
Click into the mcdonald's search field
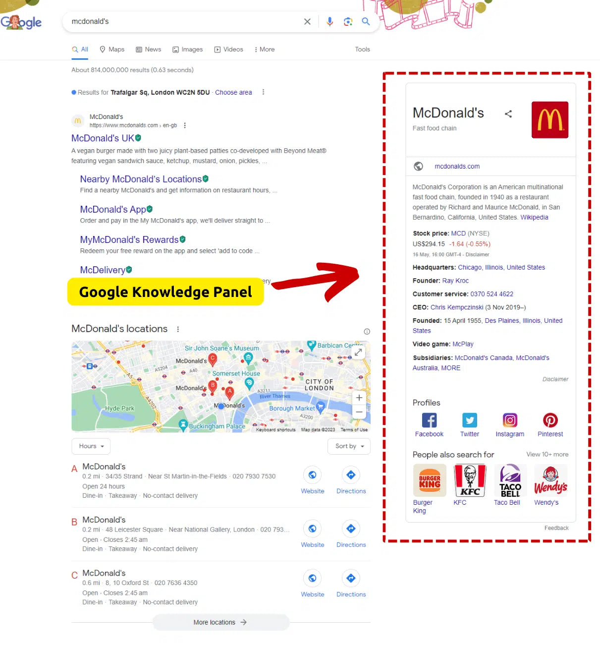point(183,21)
